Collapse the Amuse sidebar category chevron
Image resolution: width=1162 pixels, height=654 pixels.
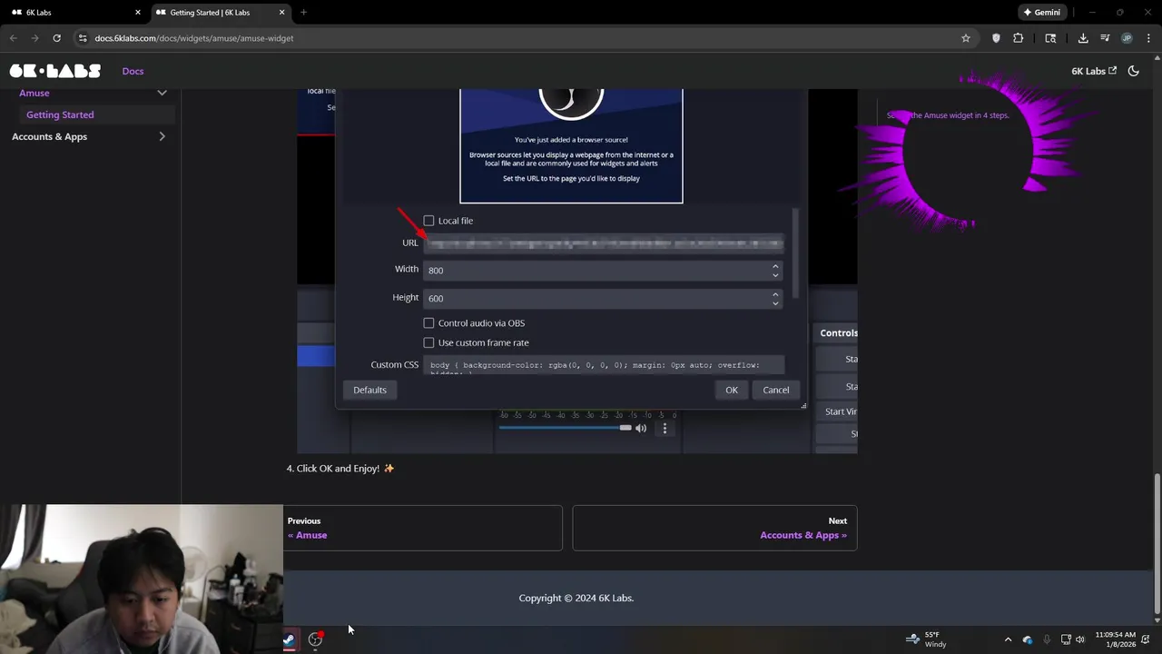162,93
